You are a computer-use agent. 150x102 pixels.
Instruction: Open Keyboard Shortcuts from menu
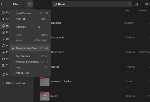click(x=30, y=62)
